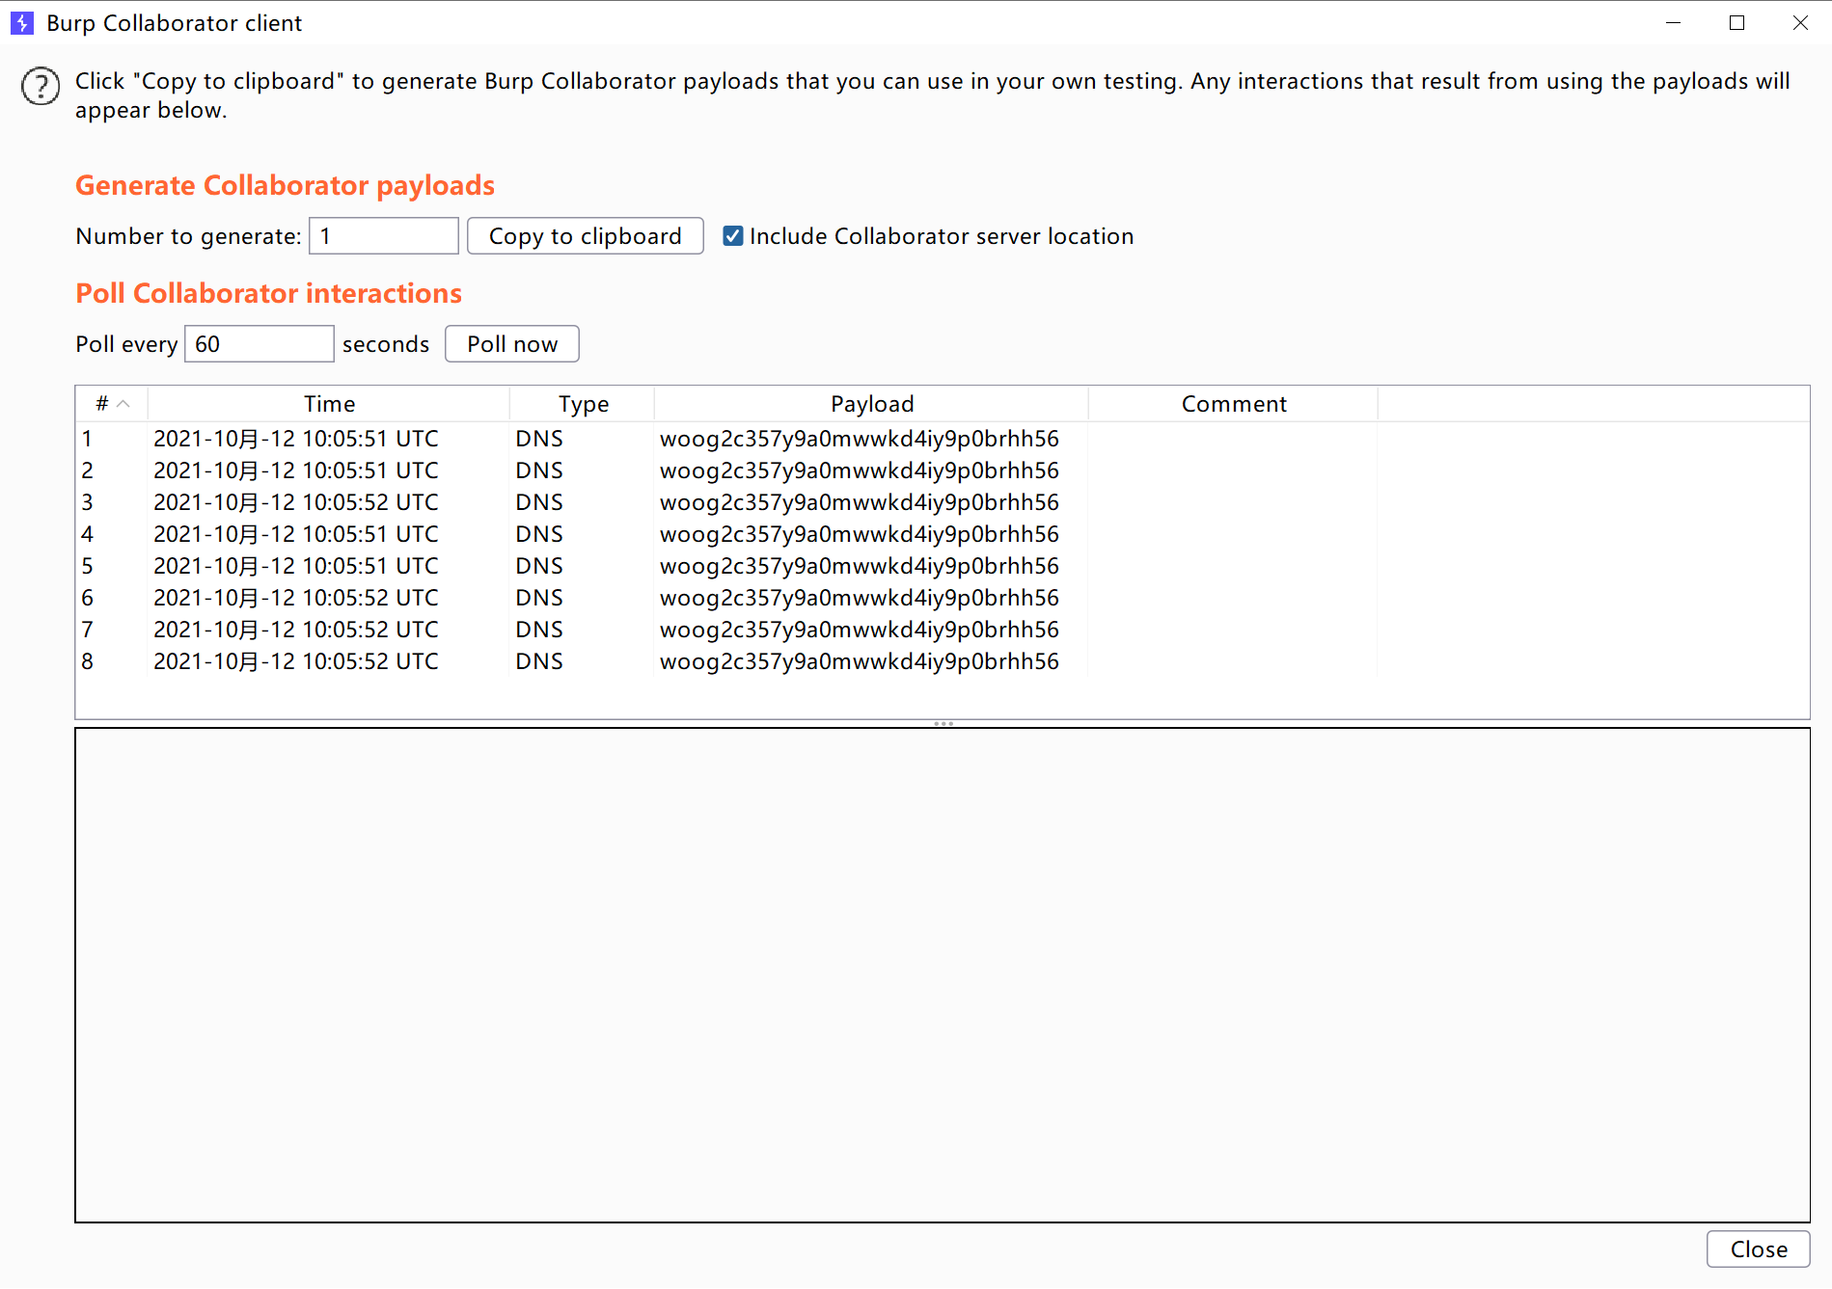This screenshot has height=1289, width=1832.
Task: Focus the Number to generate field
Action: (x=384, y=236)
